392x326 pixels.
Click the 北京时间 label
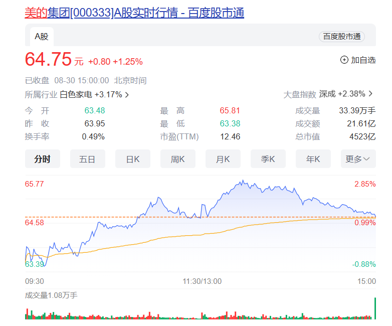tap(130, 81)
